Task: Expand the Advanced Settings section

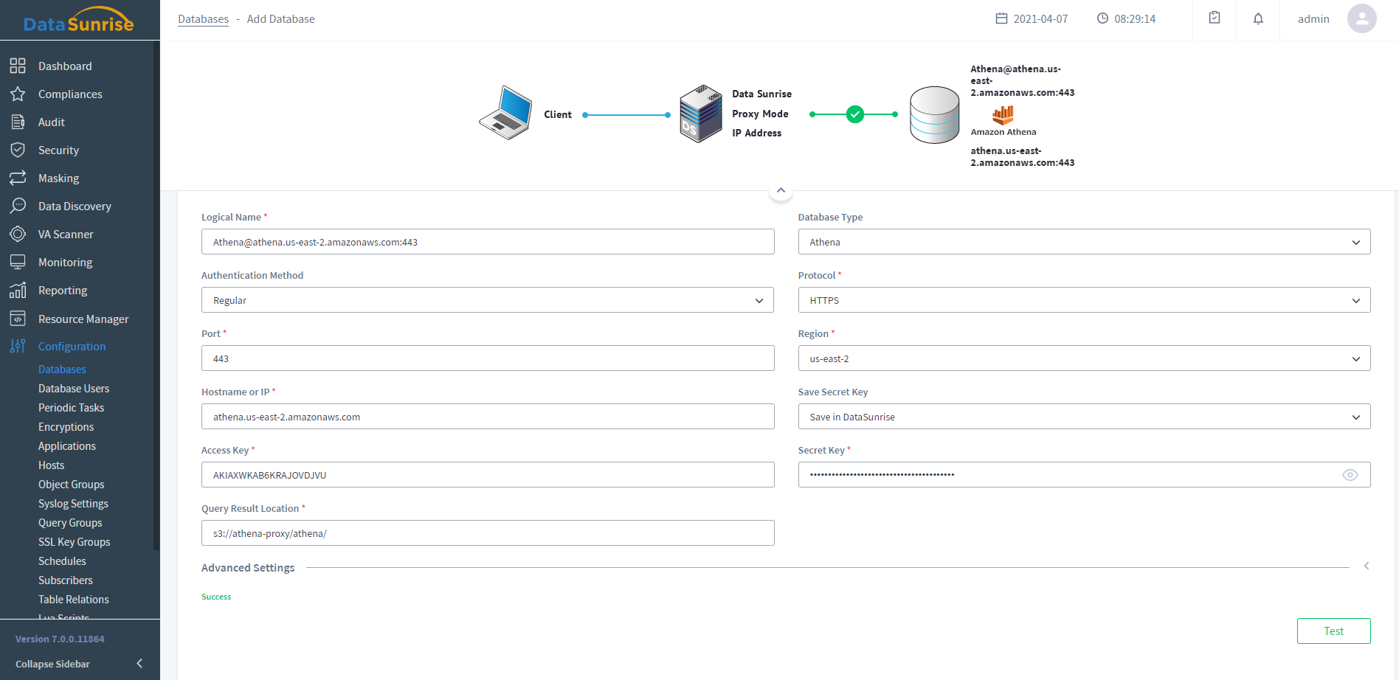Action: click(x=1366, y=566)
